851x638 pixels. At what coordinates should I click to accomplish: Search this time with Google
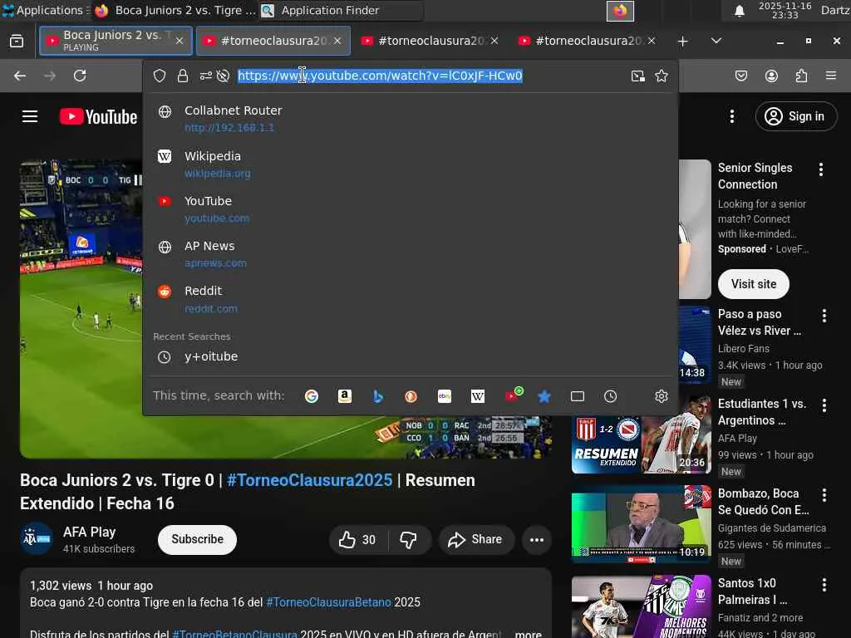(x=312, y=396)
